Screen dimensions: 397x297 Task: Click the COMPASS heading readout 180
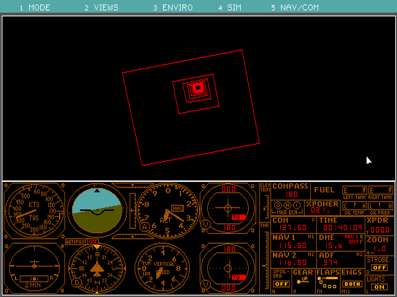point(292,194)
